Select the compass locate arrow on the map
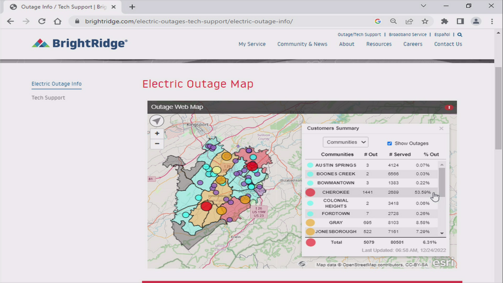The height and width of the screenshot is (283, 503). pos(157,121)
